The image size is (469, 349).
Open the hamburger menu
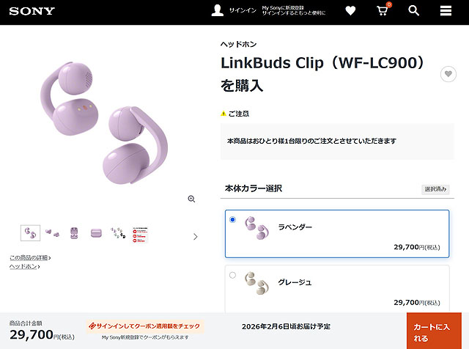pyautogui.click(x=446, y=11)
